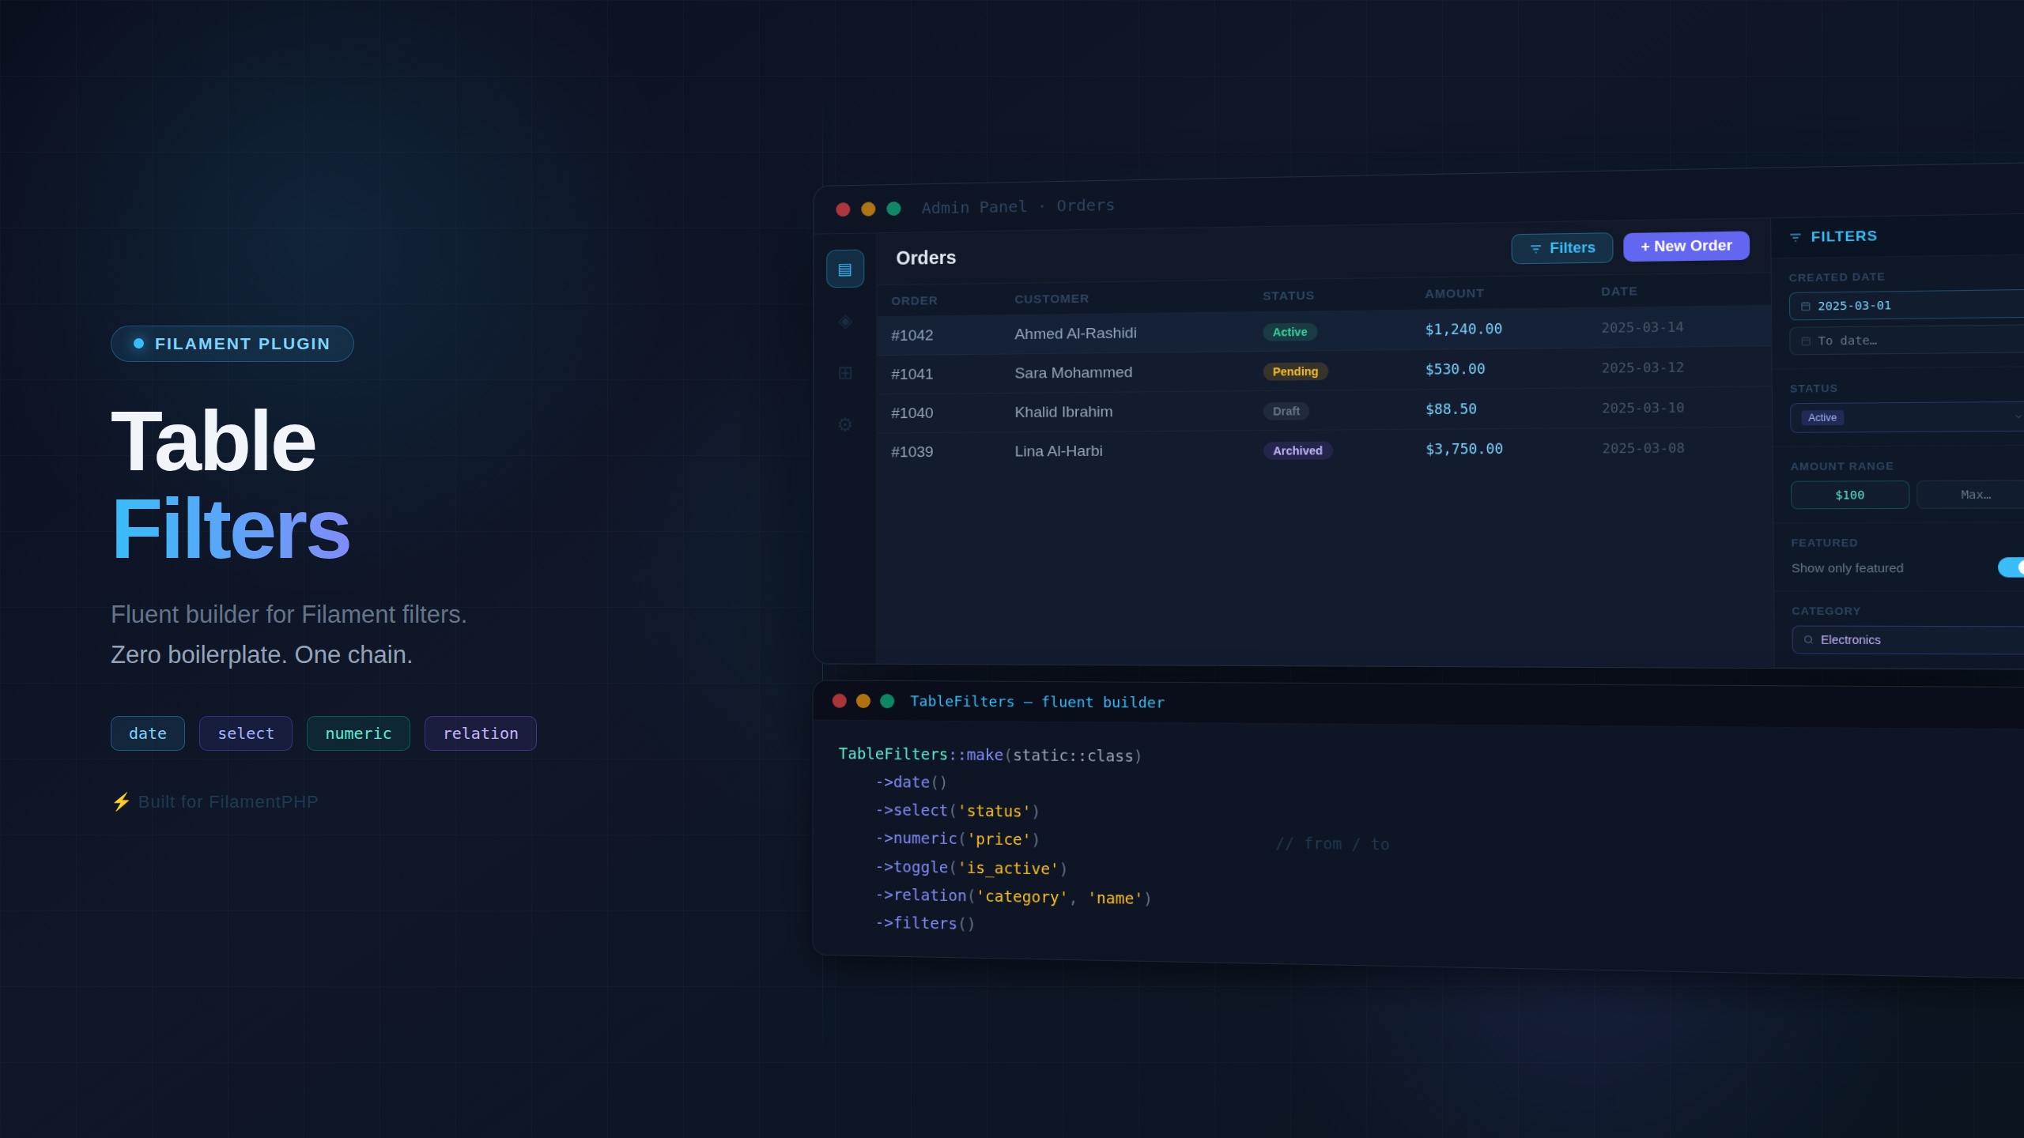Viewport: 2024px width, 1138px height.
Task: Click the grid-plus sidebar icon
Action: click(x=844, y=373)
